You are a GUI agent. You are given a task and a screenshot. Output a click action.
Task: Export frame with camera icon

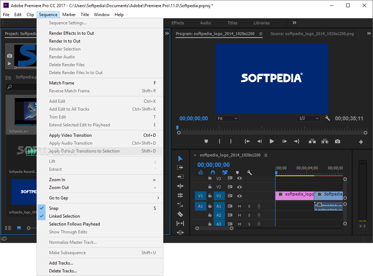pyautogui.click(x=337, y=141)
